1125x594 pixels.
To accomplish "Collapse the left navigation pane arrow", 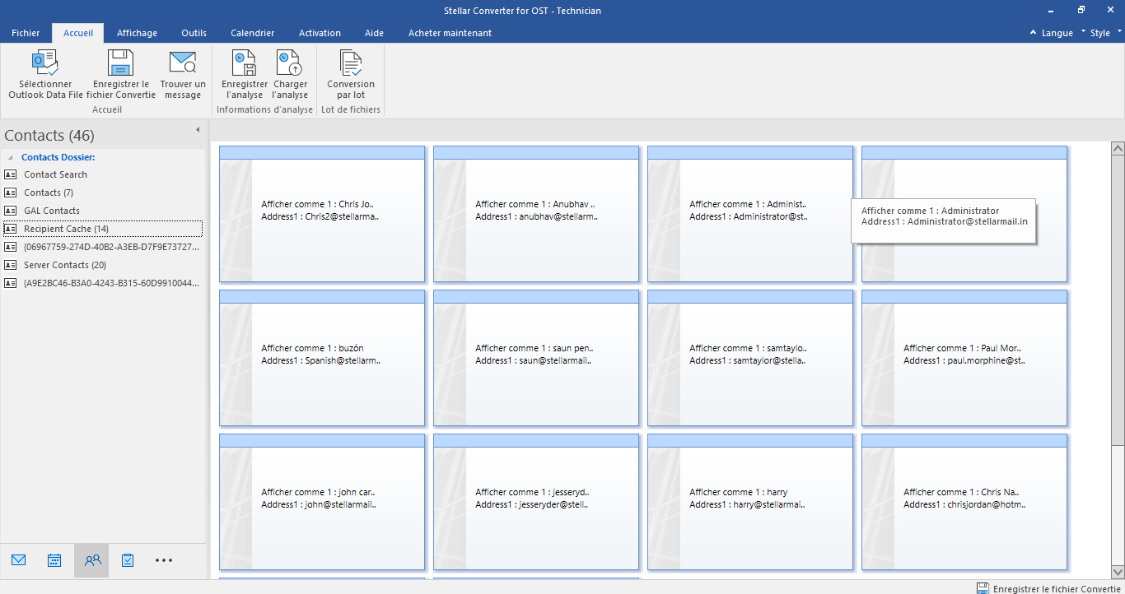I will click(198, 130).
